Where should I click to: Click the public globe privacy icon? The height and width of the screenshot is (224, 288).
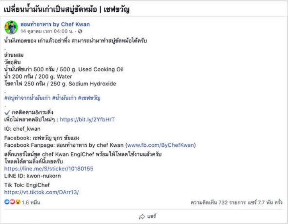80,31
